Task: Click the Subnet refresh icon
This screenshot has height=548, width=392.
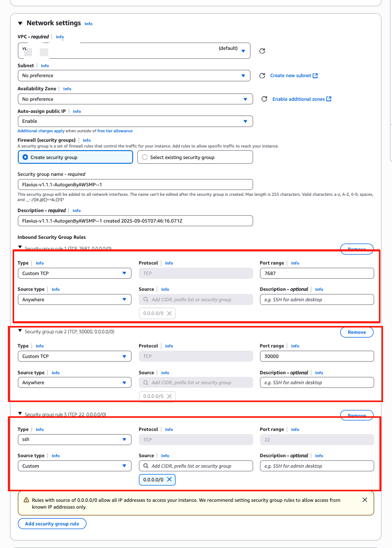Action: click(x=262, y=76)
